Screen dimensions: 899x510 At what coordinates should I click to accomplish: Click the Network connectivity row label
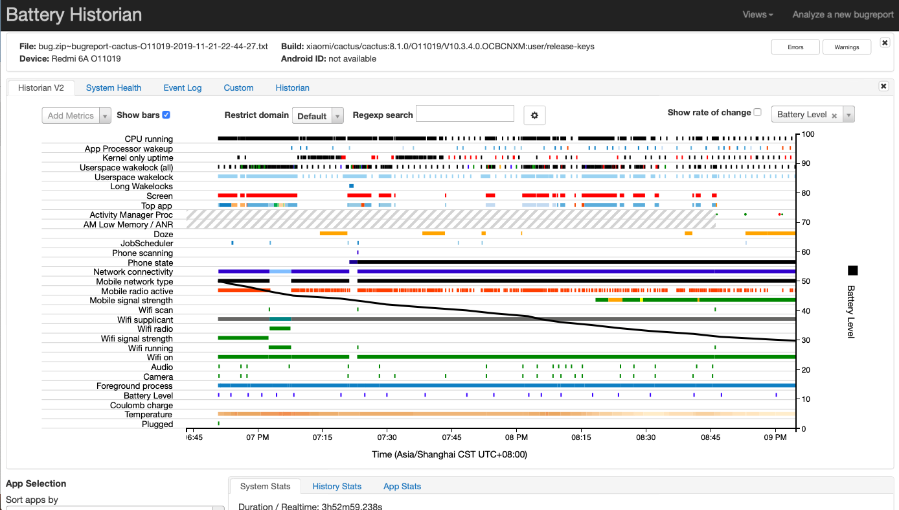(133, 272)
